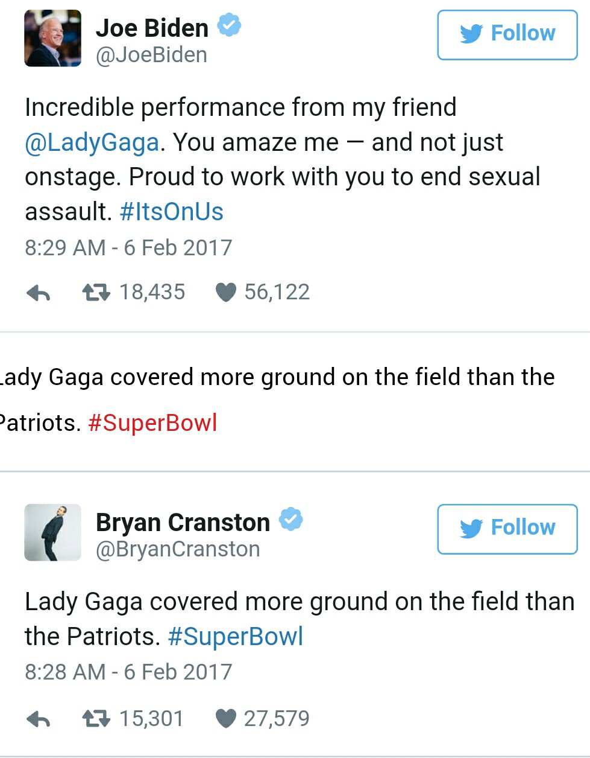
Task: Click the Joe Biden display name
Action: [x=152, y=28]
